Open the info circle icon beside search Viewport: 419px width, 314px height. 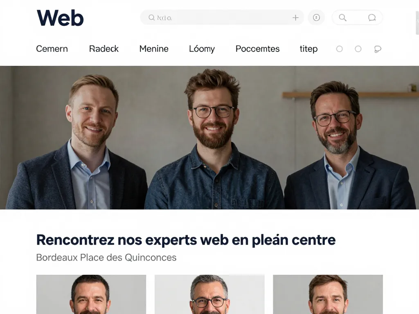click(316, 18)
